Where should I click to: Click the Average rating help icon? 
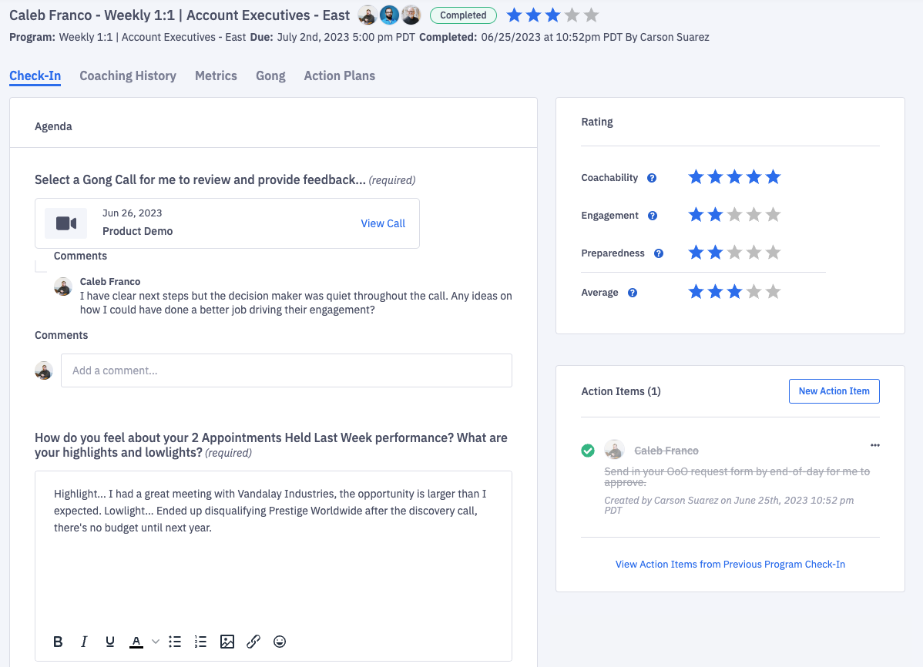(x=633, y=293)
